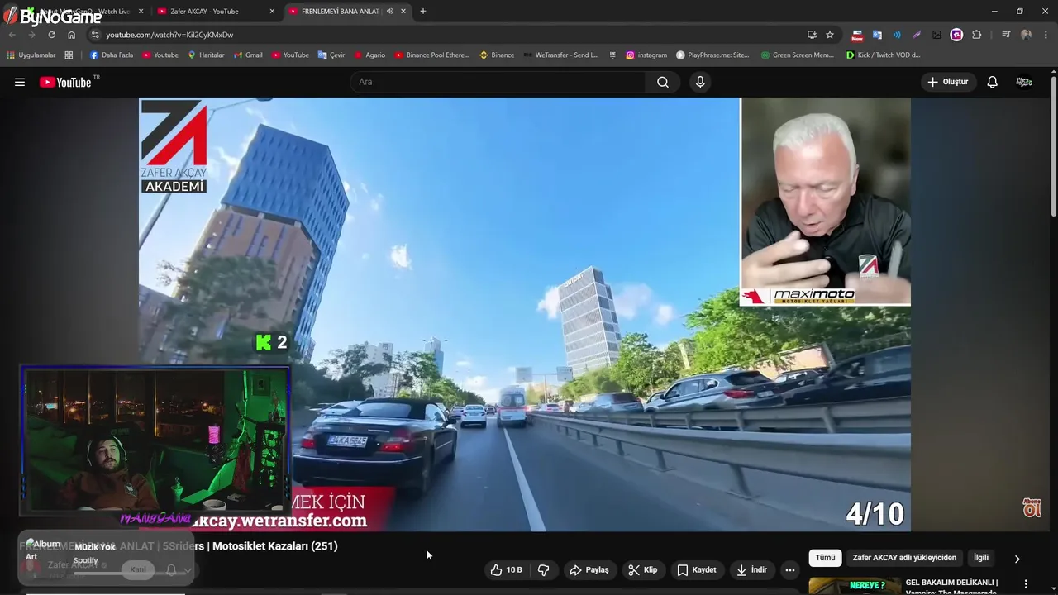Like the video with 10 B likes
Viewport: 1058px width, 595px height.
coord(506,569)
